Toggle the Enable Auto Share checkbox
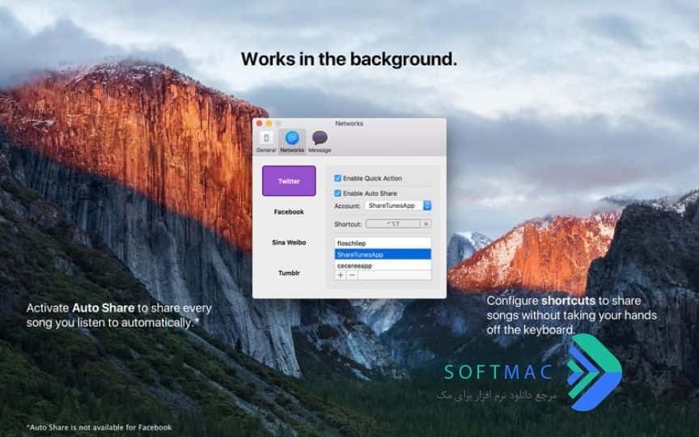This screenshot has width=699, height=437. click(337, 193)
